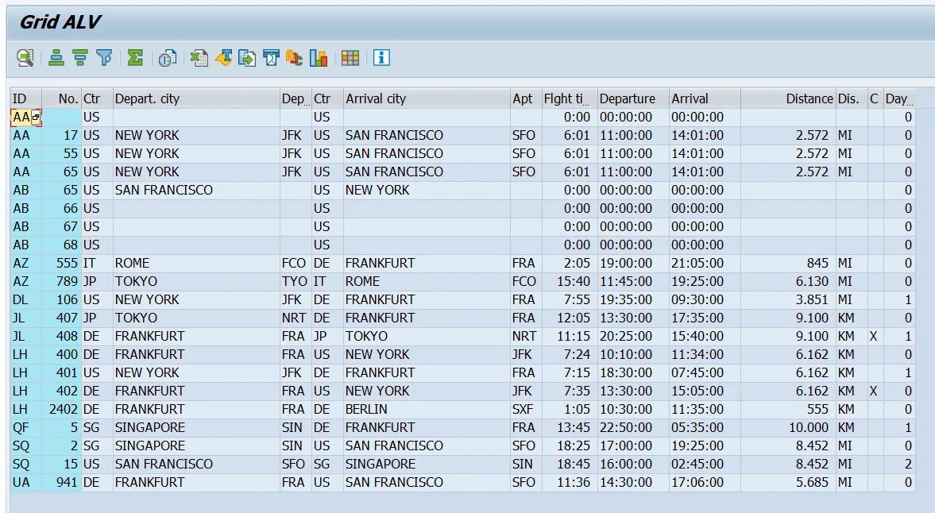Click BERLIN arrival city cell
Image resolution: width=935 pixels, height=513 pixels.
(427, 409)
